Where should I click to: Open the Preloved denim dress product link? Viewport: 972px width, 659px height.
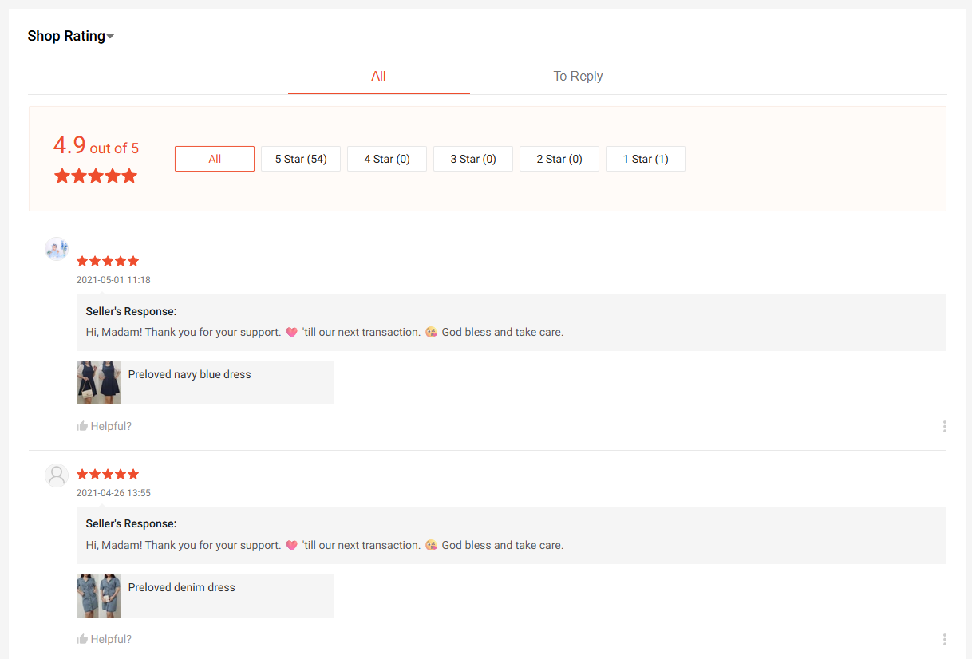click(x=182, y=587)
